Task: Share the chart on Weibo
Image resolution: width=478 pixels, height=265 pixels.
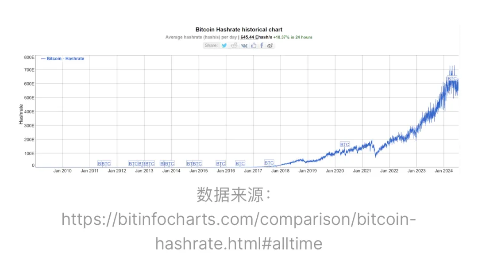Action: click(x=270, y=46)
